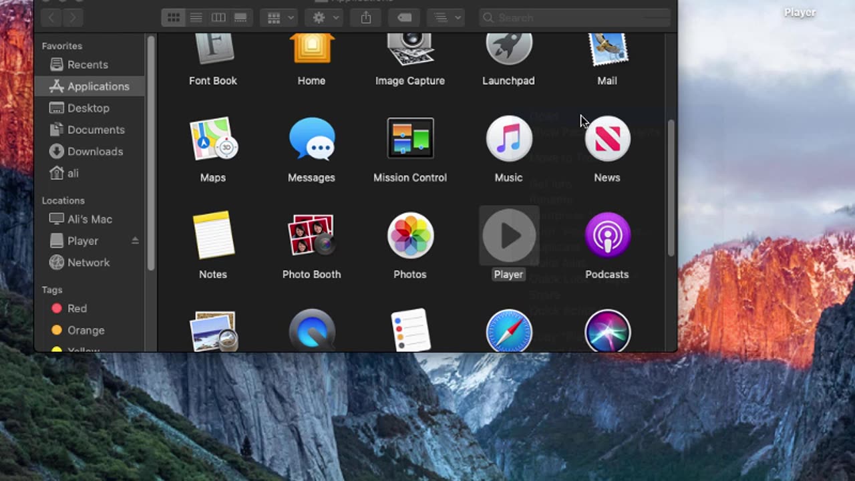The height and width of the screenshot is (481, 855).
Task: Click the Reminders app icon
Action: pyautogui.click(x=410, y=330)
